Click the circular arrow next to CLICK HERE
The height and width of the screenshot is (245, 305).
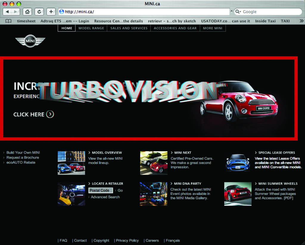click(50, 114)
